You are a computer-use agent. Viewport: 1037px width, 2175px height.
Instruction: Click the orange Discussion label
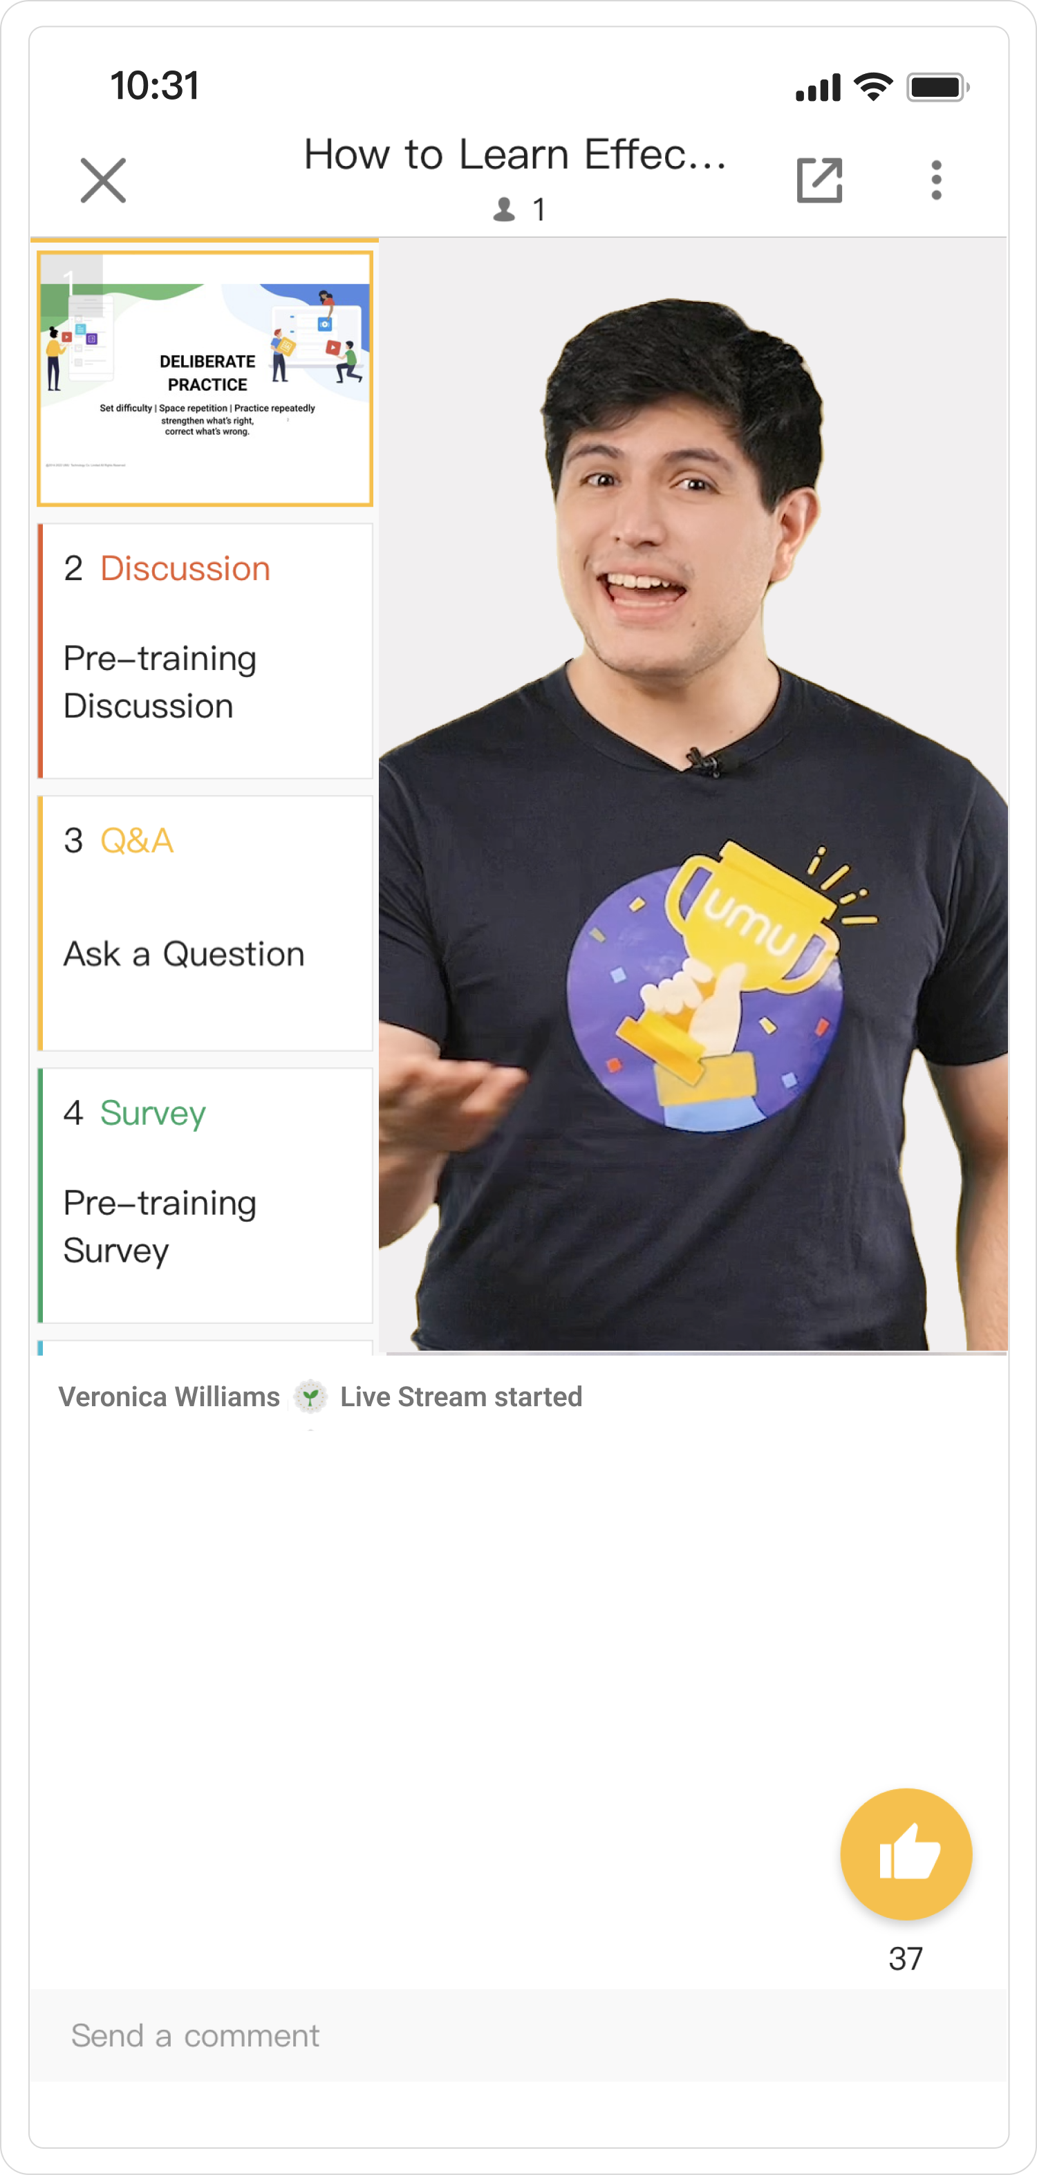click(x=185, y=568)
